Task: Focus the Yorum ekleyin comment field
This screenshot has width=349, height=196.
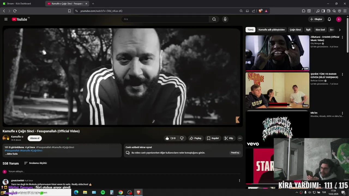Action: pyautogui.click(x=124, y=171)
